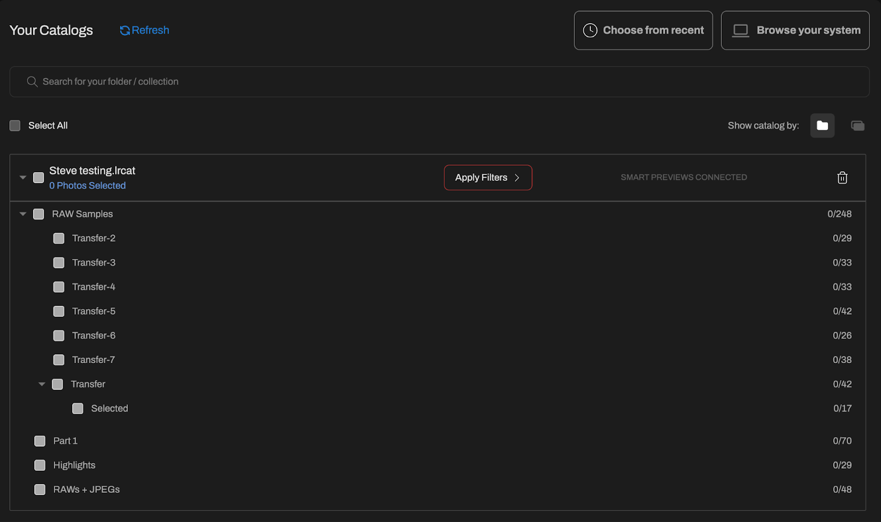
Task: Click the refresh icon beside Your Catalogs
Action: click(x=125, y=31)
